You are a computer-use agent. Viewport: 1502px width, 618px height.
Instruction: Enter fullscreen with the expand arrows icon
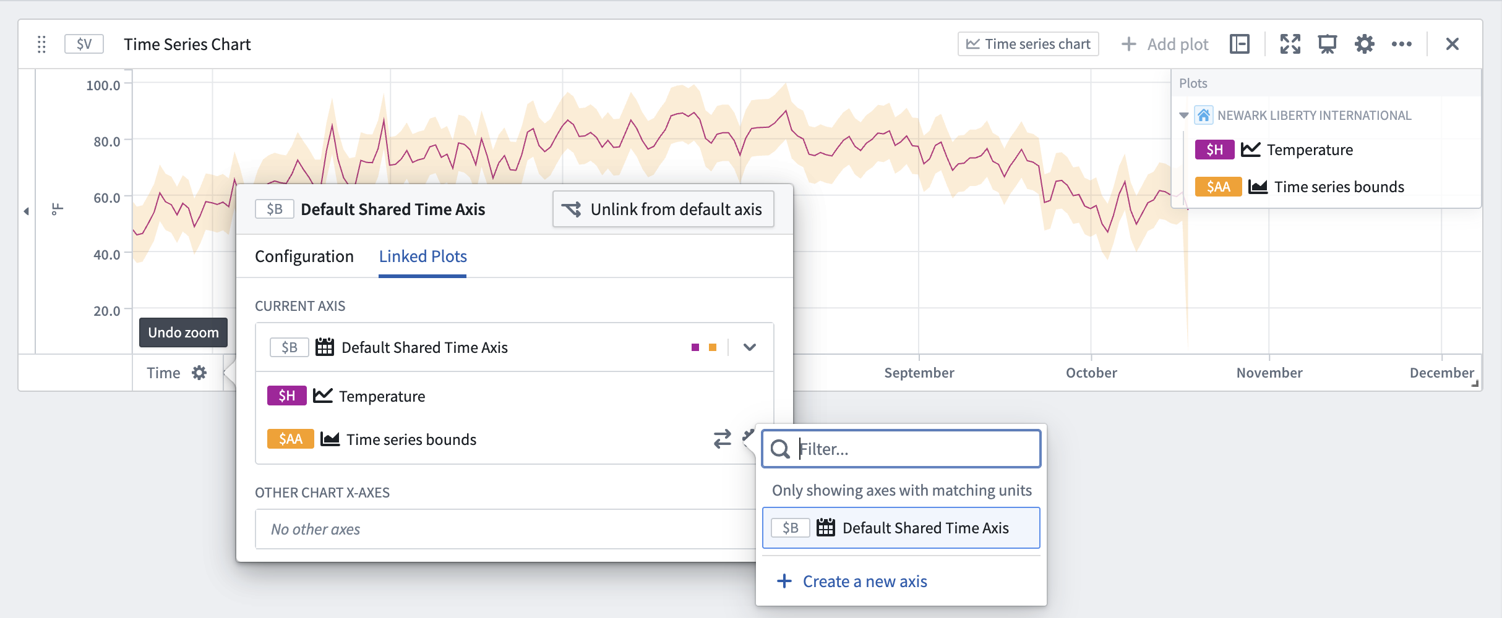pos(1290,44)
